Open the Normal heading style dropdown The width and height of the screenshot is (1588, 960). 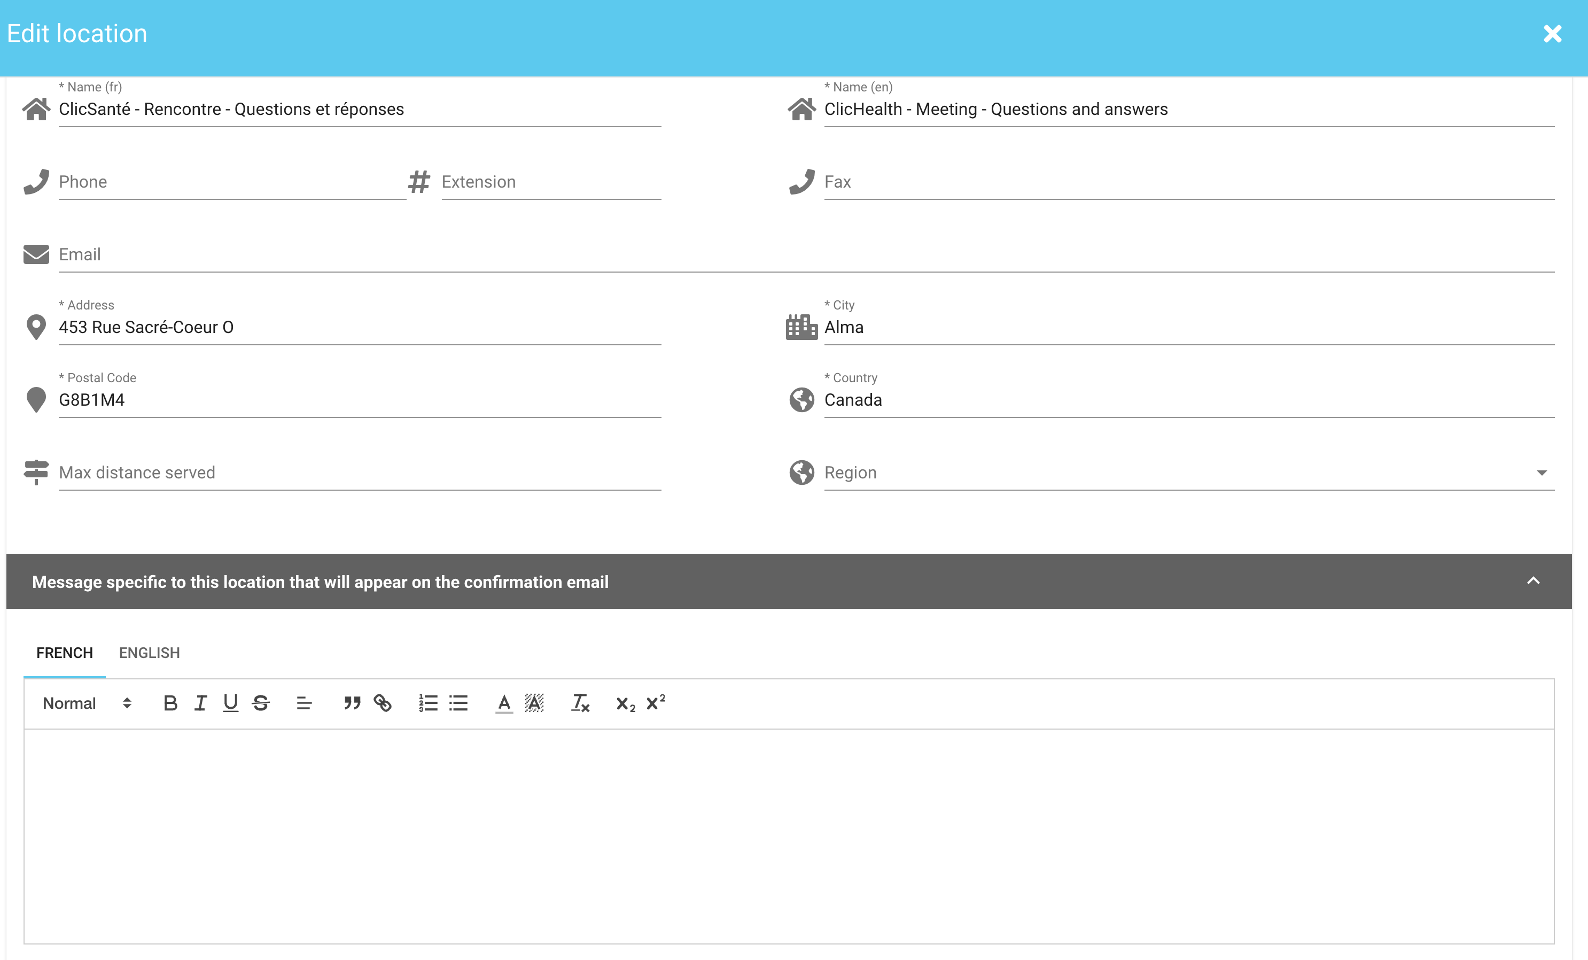point(87,703)
